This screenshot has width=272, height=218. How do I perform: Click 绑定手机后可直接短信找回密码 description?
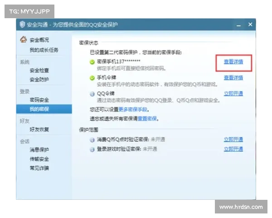(131, 68)
